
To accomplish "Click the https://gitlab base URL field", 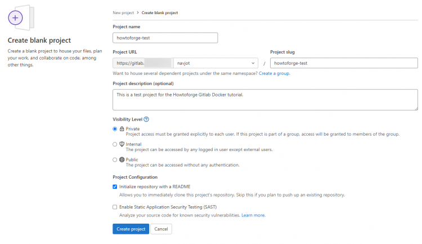I will click(x=143, y=63).
